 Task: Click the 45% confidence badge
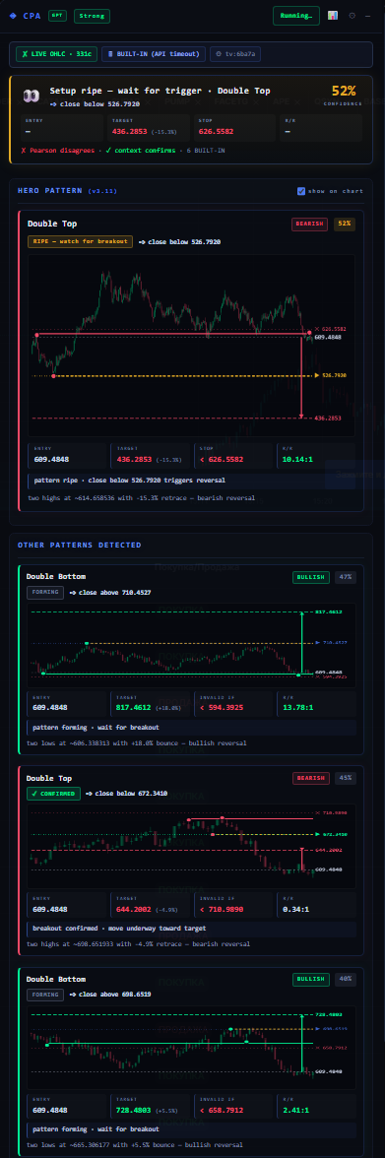click(x=345, y=778)
